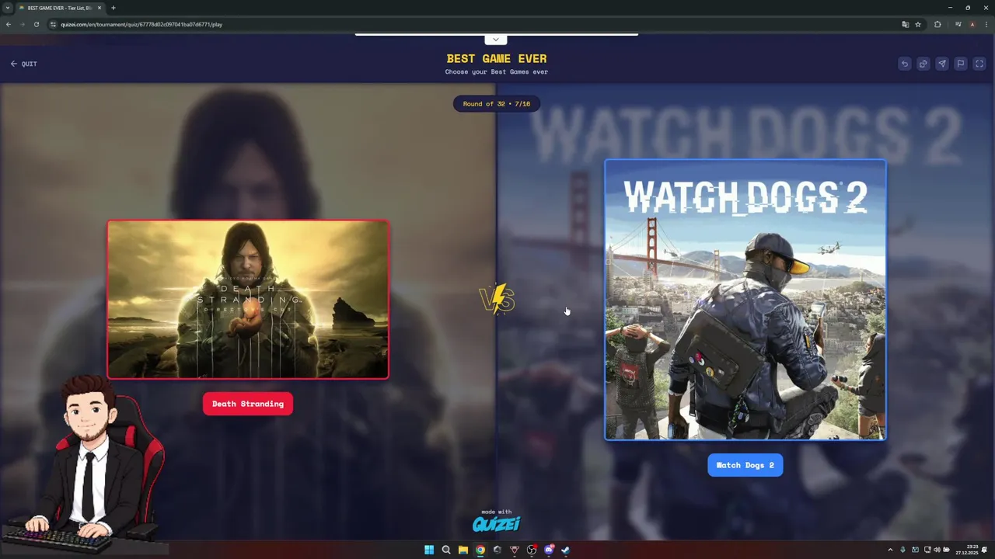
Task: Click the Round of 32 progress badge
Action: [497, 103]
